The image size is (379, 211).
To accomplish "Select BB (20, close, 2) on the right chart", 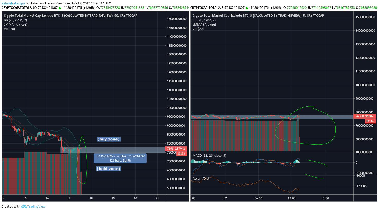I will tap(204, 20).
